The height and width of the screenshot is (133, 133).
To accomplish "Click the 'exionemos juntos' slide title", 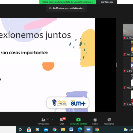I will click(x=35, y=35).
